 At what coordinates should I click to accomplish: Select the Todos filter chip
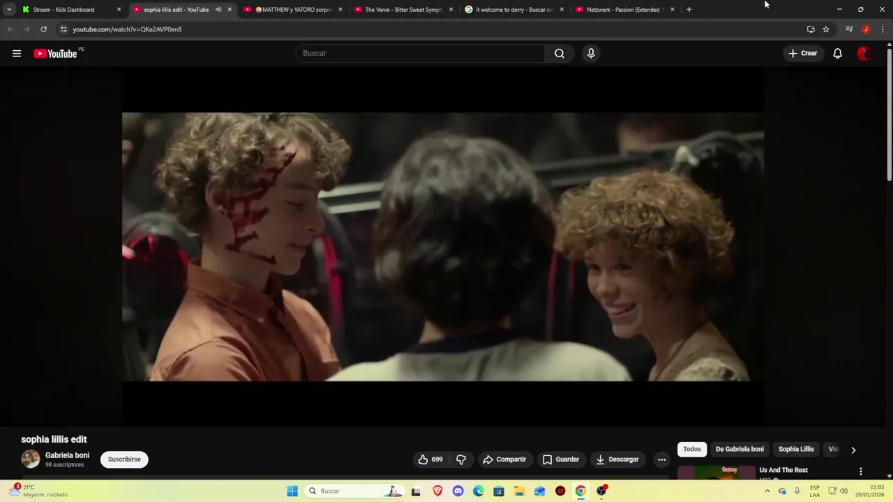[692, 450]
